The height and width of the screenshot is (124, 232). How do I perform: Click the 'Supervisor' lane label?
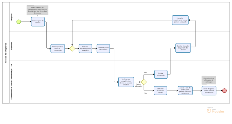[x=12, y=46]
